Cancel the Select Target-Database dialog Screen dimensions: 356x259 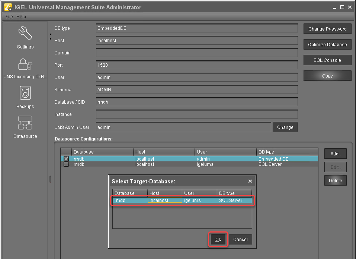(x=240, y=240)
